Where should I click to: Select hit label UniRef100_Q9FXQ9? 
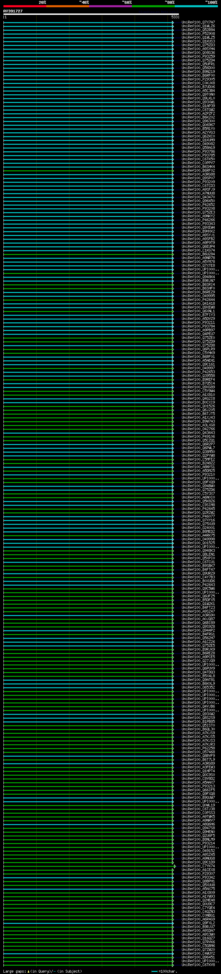[198, 482]
